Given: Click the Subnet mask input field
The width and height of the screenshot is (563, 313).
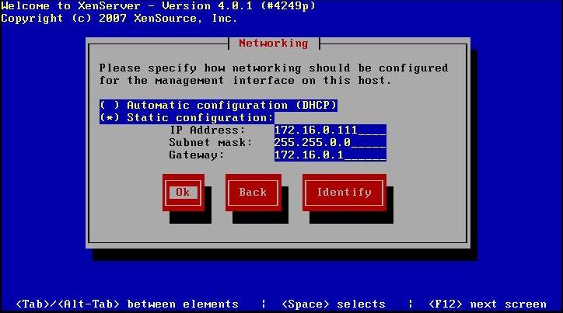Looking at the screenshot, I should point(330,143).
